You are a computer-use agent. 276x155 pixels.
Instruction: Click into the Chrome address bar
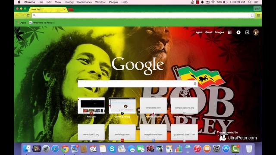[x=143, y=15]
